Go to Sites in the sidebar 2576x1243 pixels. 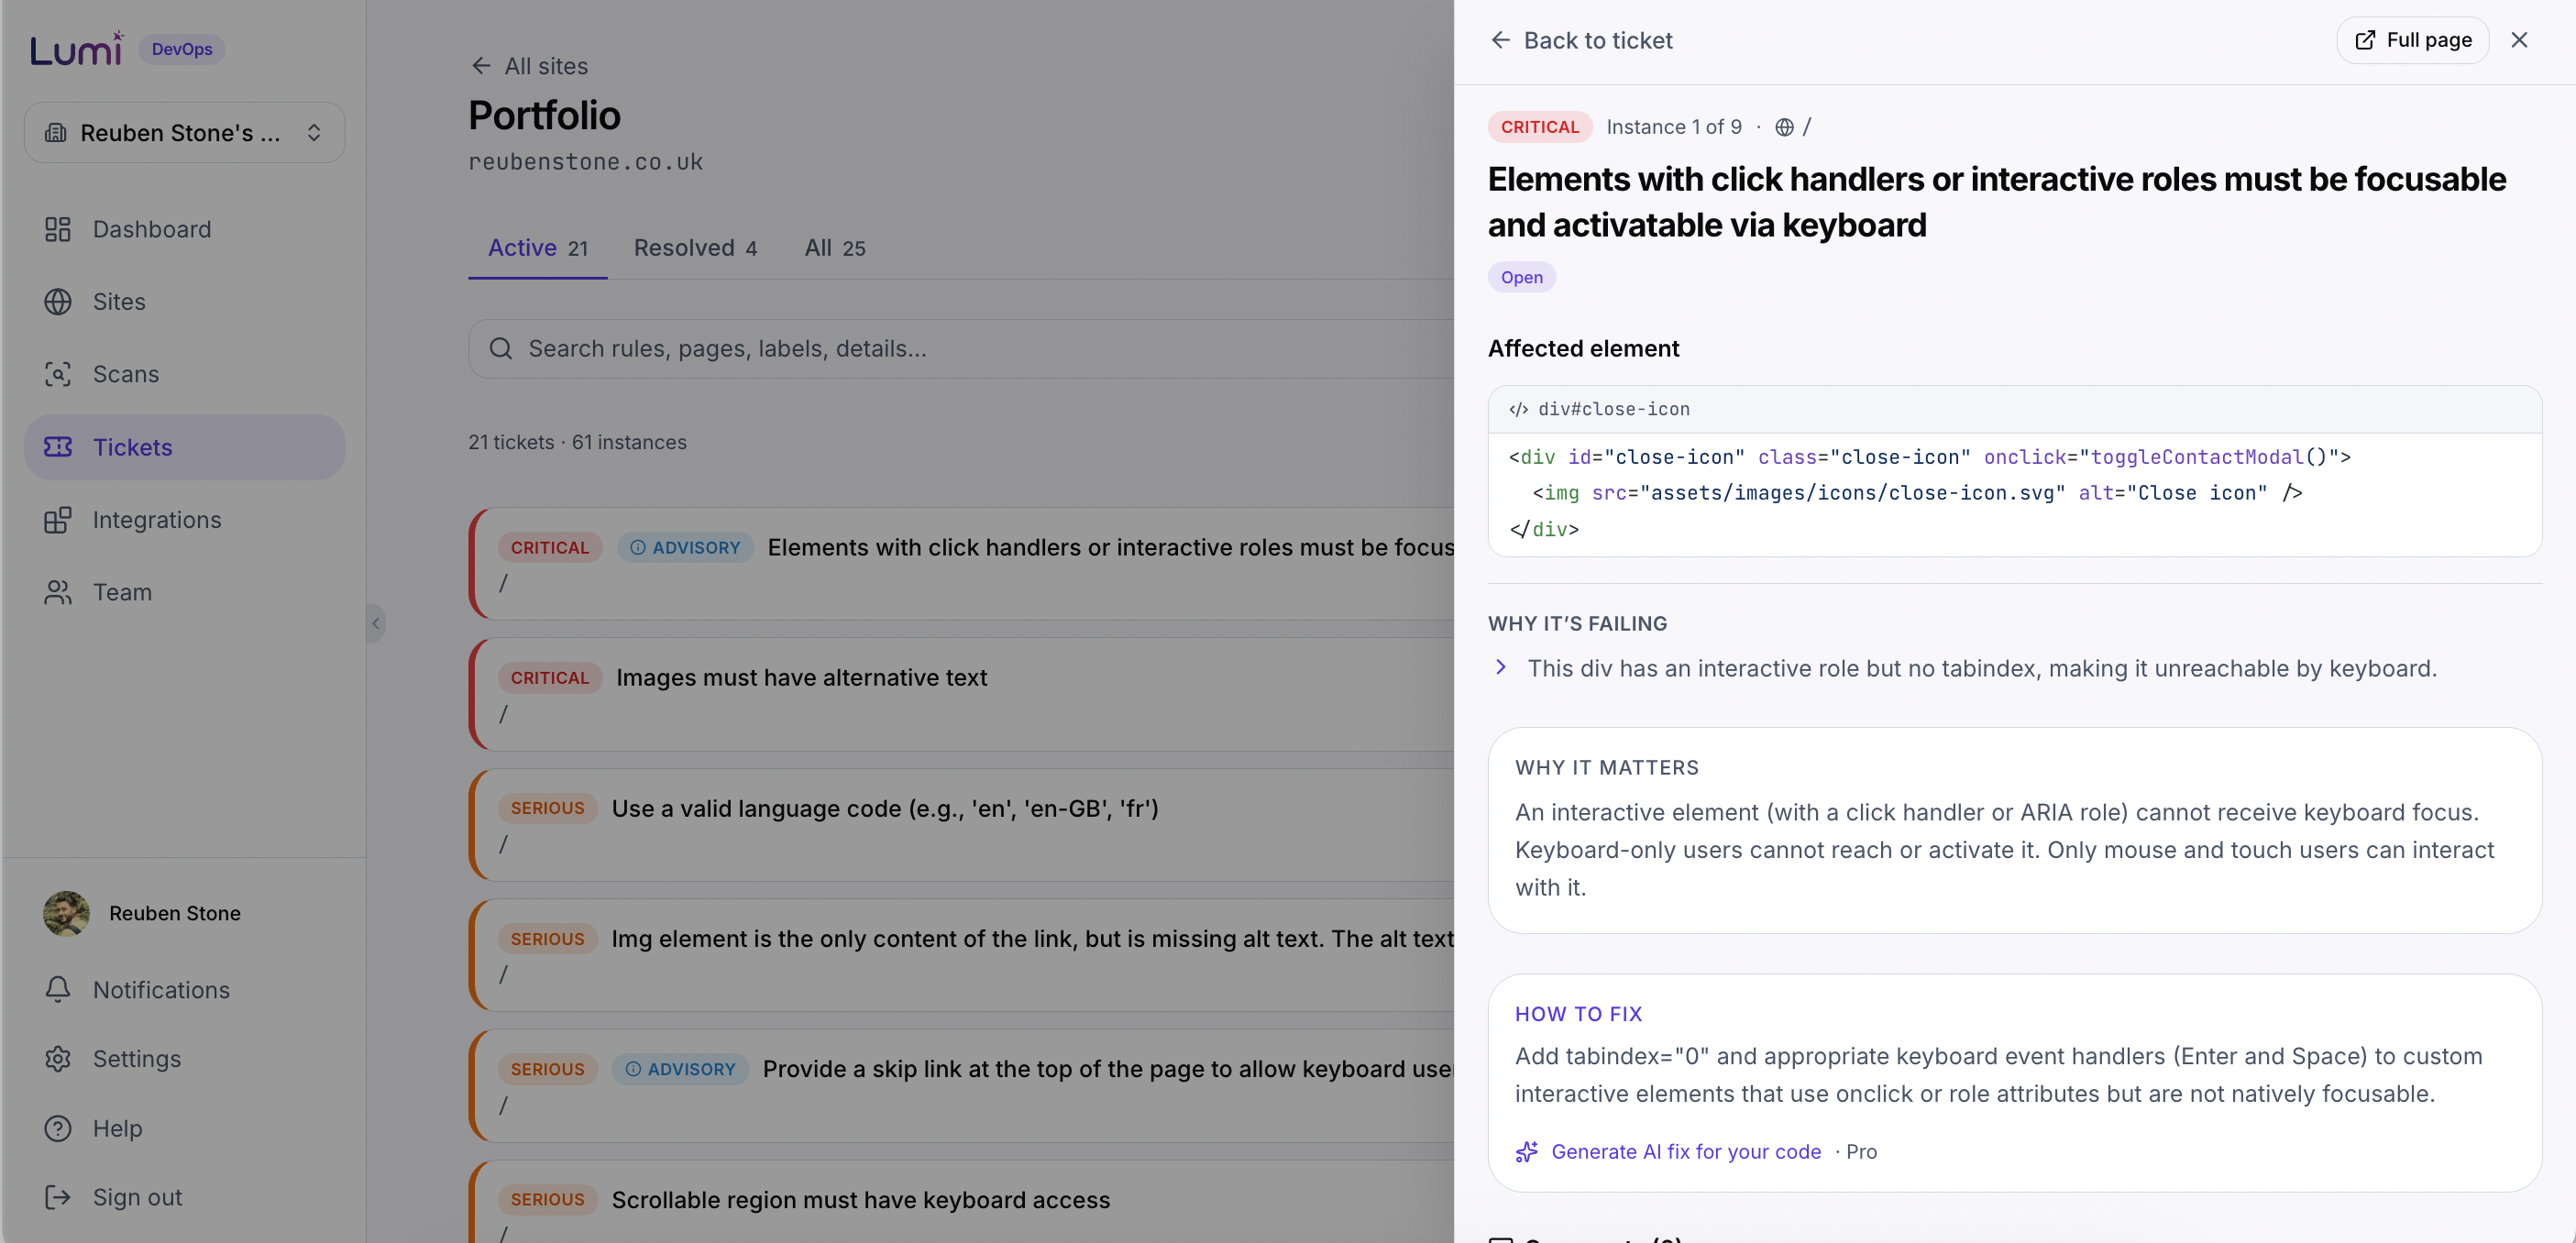[184, 301]
